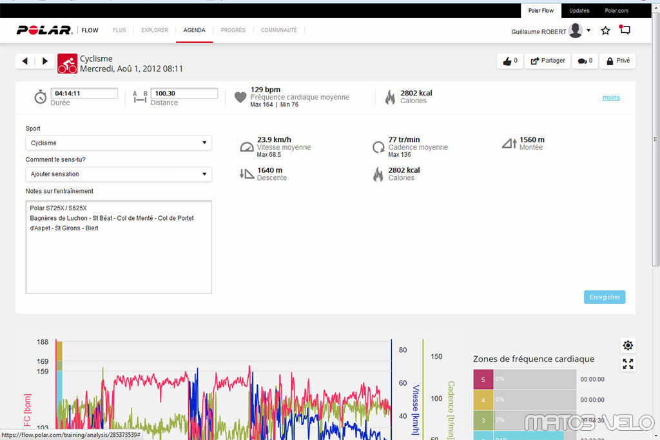Open comments via speech bubble button
The image size is (660, 440).
585,61
